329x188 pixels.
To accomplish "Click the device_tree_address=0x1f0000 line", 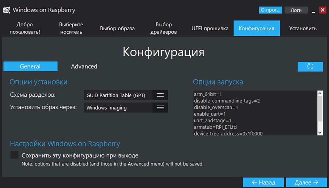I will click(228, 133).
